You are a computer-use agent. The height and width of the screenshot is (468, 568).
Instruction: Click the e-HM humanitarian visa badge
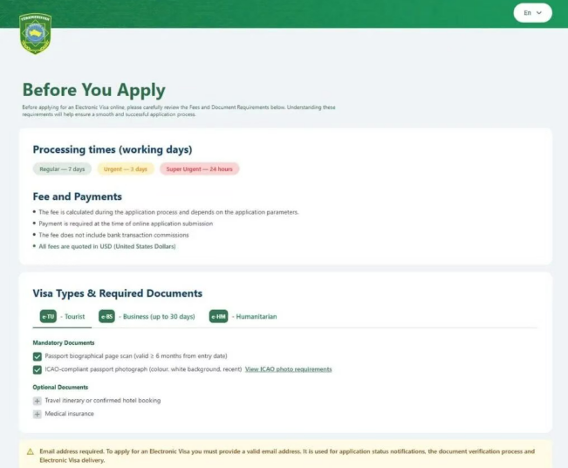tap(218, 316)
